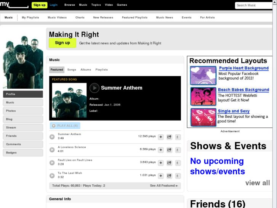Download Fault Lies on Fault Lines track
The image size is (277, 208).
[x=178, y=163]
